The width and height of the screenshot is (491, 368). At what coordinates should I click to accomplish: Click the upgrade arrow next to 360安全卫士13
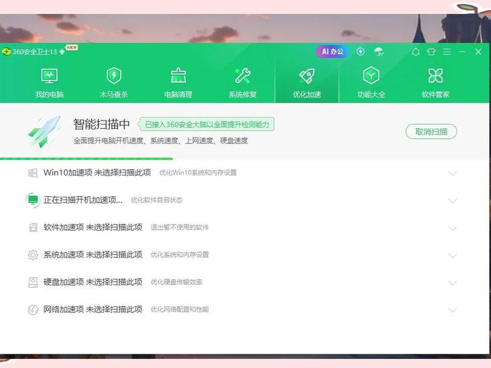click(x=63, y=52)
